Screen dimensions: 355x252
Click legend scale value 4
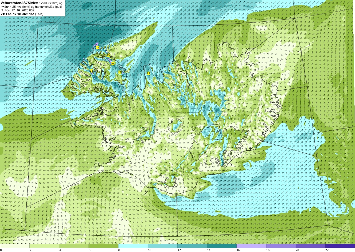click(x=60, y=250)
